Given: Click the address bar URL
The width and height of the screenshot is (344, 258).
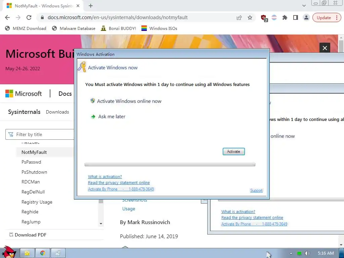Looking at the screenshot, I should point(118,17).
